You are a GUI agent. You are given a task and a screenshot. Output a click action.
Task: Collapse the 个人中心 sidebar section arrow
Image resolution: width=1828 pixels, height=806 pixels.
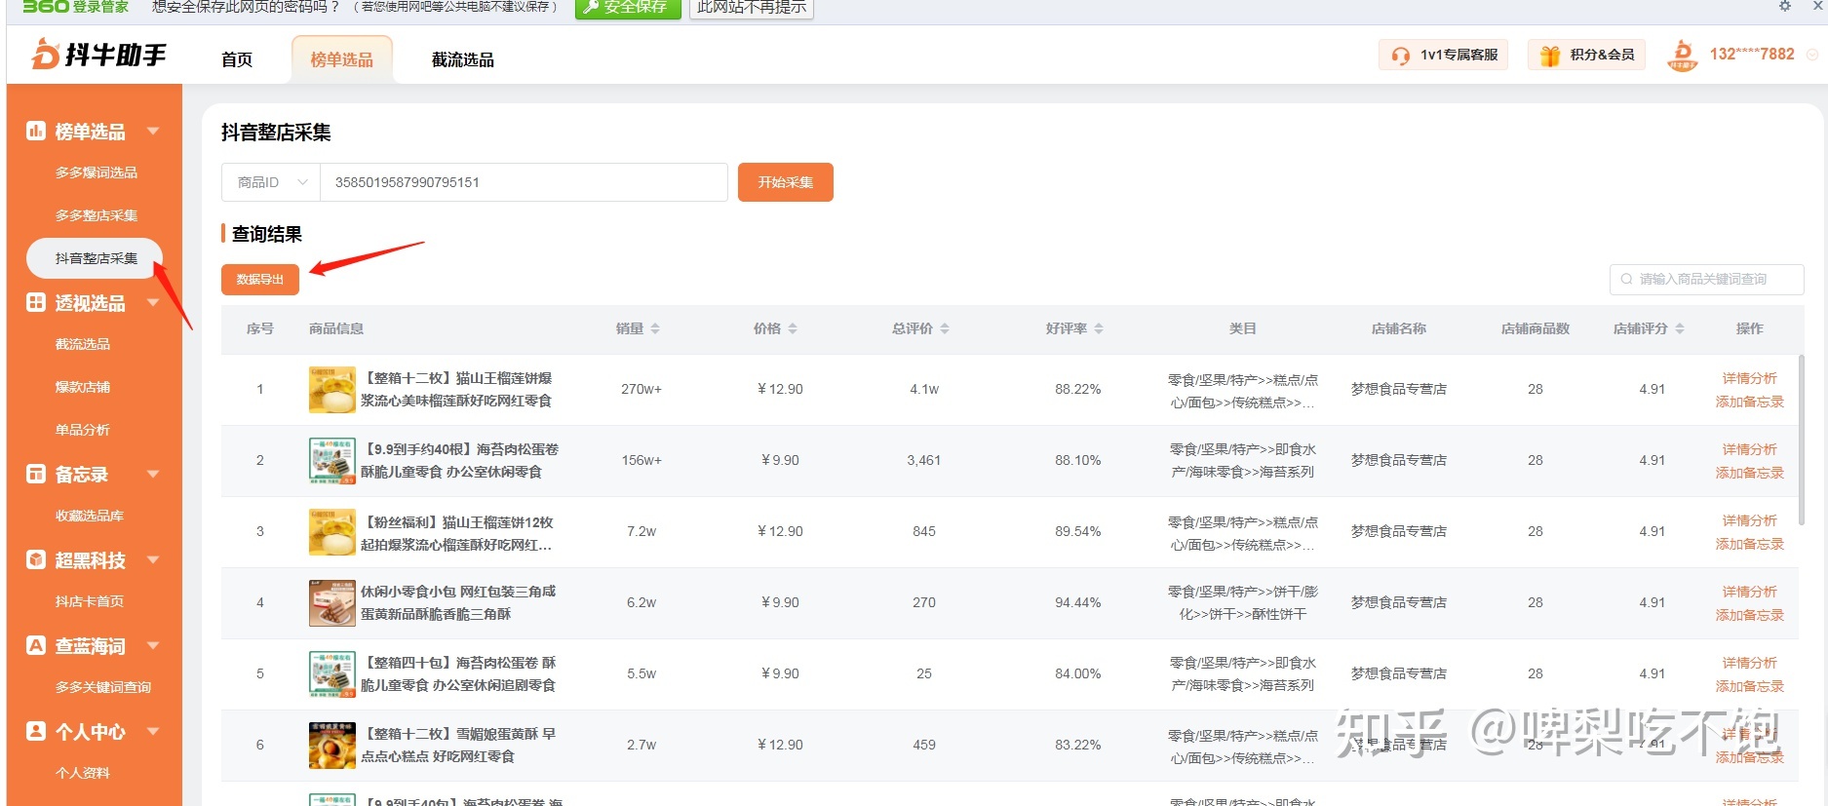[x=153, y=731]
